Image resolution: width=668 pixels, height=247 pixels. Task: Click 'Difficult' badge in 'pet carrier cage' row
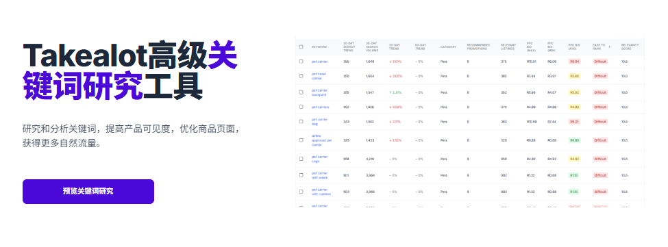[x=600, y=159]
